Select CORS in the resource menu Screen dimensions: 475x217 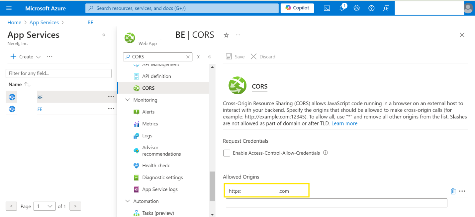click(164, 88)
